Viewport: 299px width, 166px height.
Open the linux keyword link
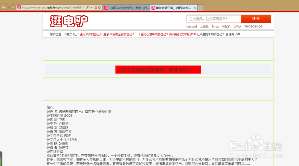pos(215,27)
